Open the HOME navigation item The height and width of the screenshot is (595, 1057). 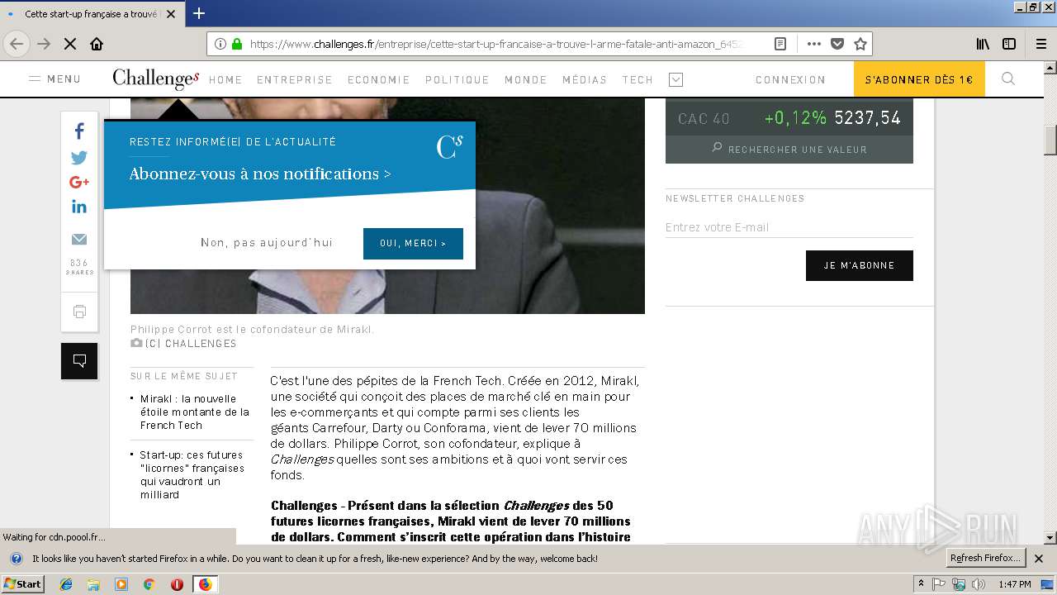(225, 80)
